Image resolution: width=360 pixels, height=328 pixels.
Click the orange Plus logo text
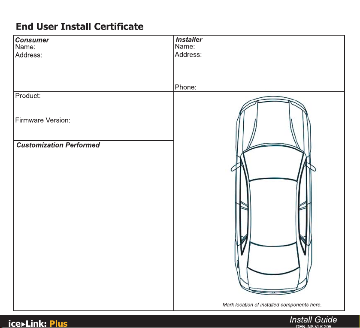(x=58, y=324)
